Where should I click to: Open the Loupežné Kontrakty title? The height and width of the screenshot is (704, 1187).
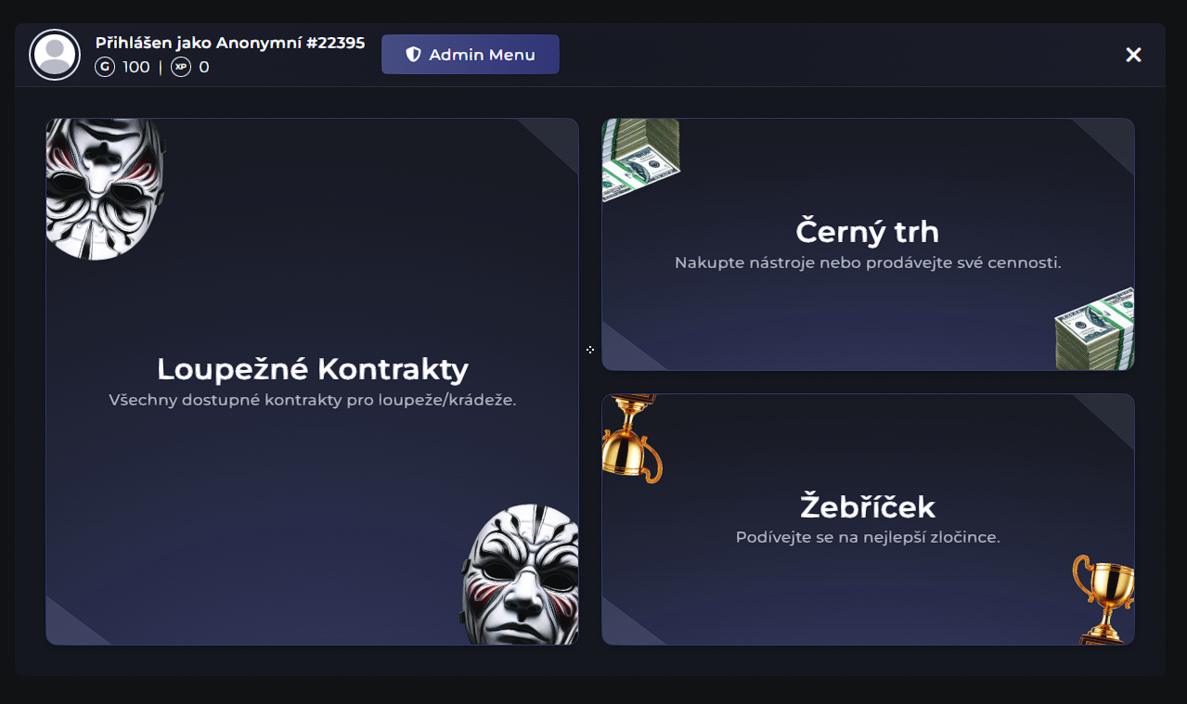312,369
